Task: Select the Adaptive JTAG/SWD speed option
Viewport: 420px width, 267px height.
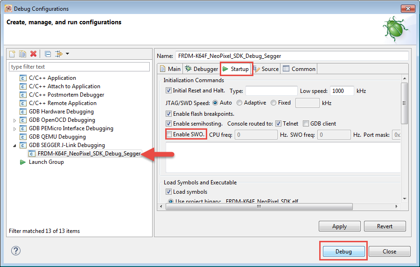Action: point(239,103)
